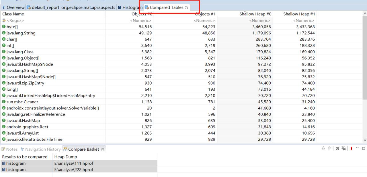Viewport: 367px width, 177px height.
Task: Click the class icon beside long[]
Action: [4, 89]
